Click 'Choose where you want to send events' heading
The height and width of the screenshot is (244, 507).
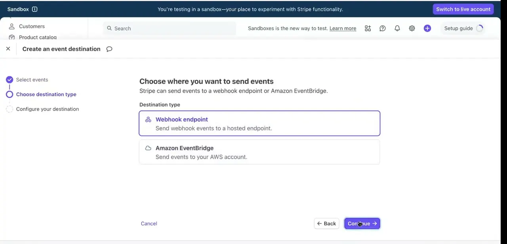(x=206, y=81)
